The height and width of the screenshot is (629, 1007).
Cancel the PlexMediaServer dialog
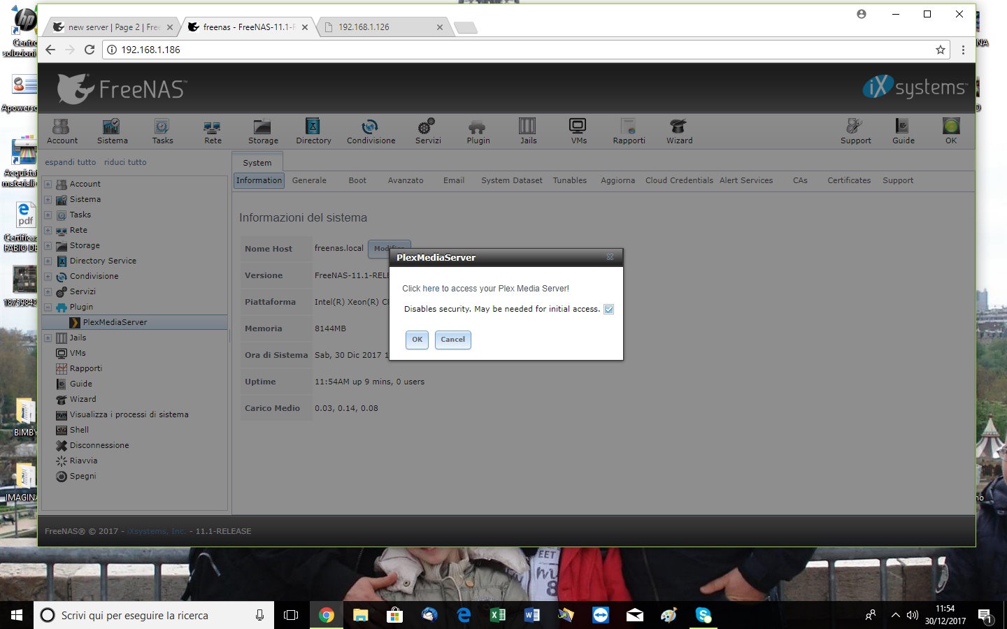(x=452, y=340)
